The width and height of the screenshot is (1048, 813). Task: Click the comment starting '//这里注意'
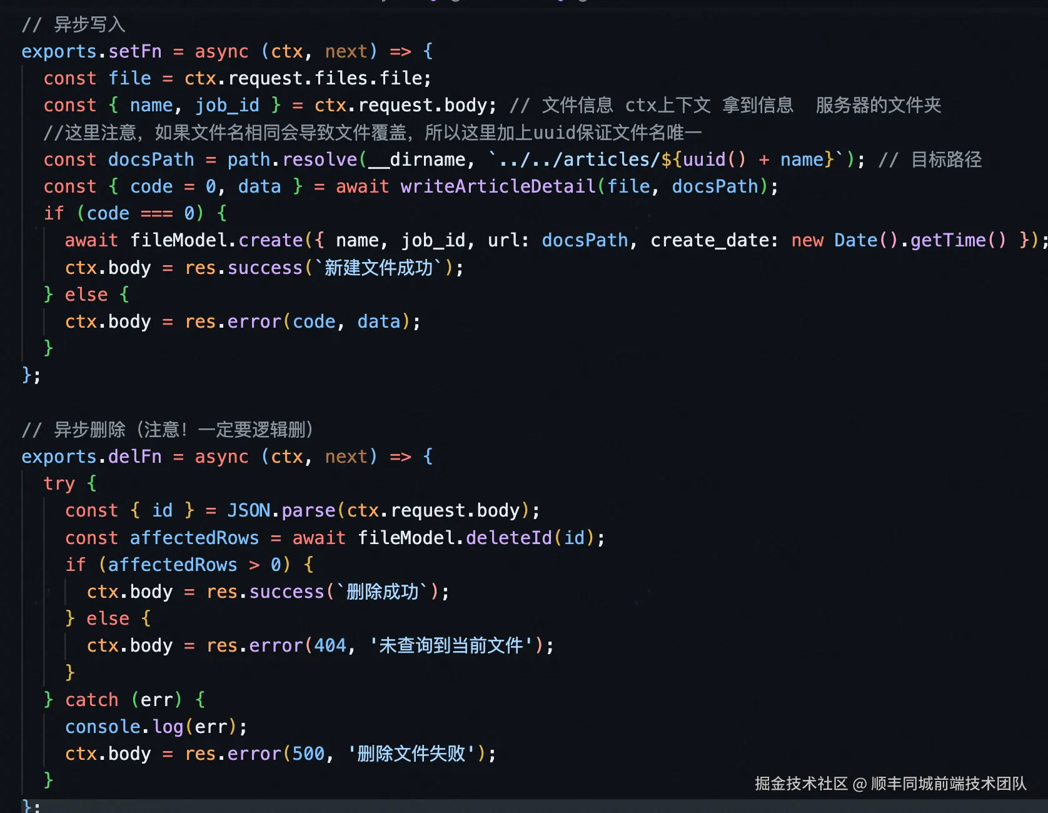[x=373, y=133]
